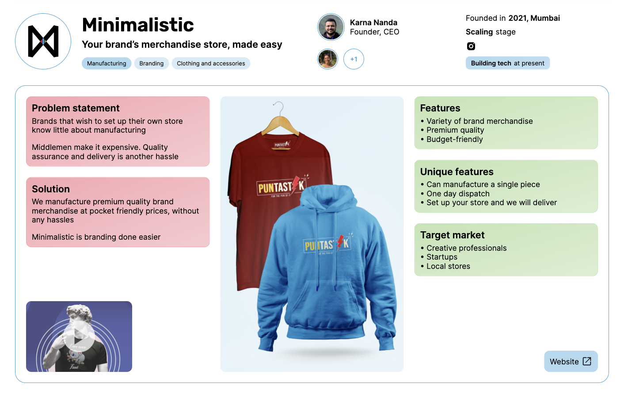The height and width of the screenshot is (398, 624).
Task: Click the Karna Nanda founder name
Action: click(x=373, y=23)
